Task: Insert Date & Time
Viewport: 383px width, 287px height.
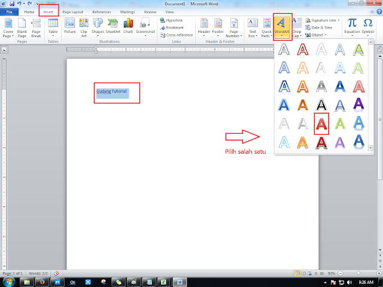Action: click(x=319, y=28)
